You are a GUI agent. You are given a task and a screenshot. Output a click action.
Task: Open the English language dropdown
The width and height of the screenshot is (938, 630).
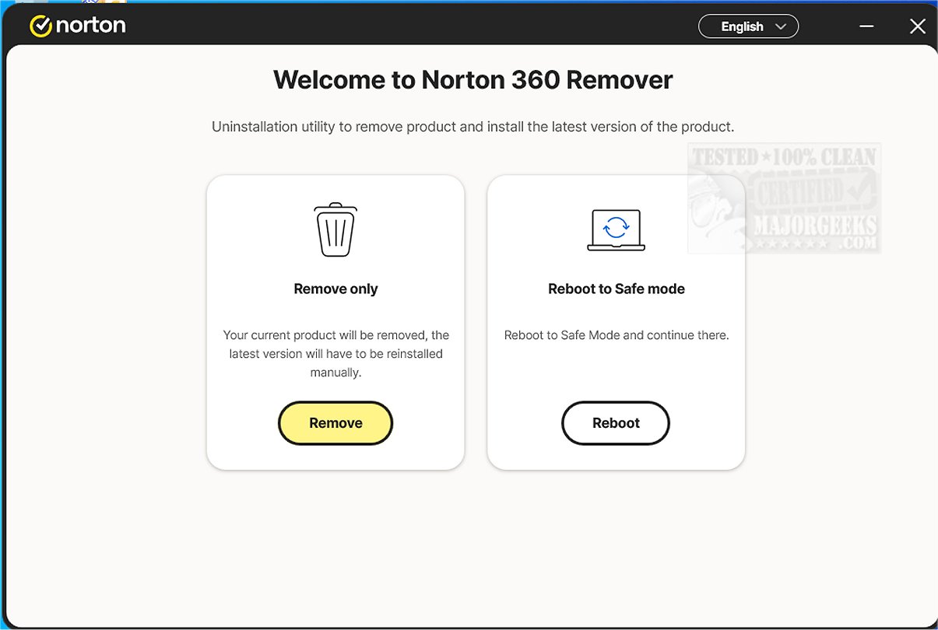[742, 26]
